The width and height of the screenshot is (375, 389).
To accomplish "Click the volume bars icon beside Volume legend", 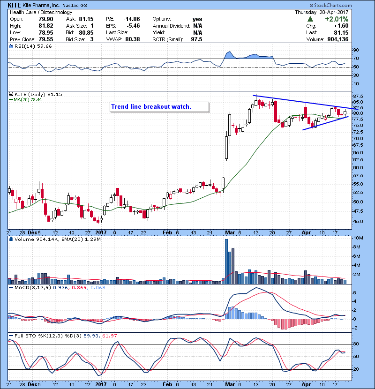I will (x=11, y=239).
